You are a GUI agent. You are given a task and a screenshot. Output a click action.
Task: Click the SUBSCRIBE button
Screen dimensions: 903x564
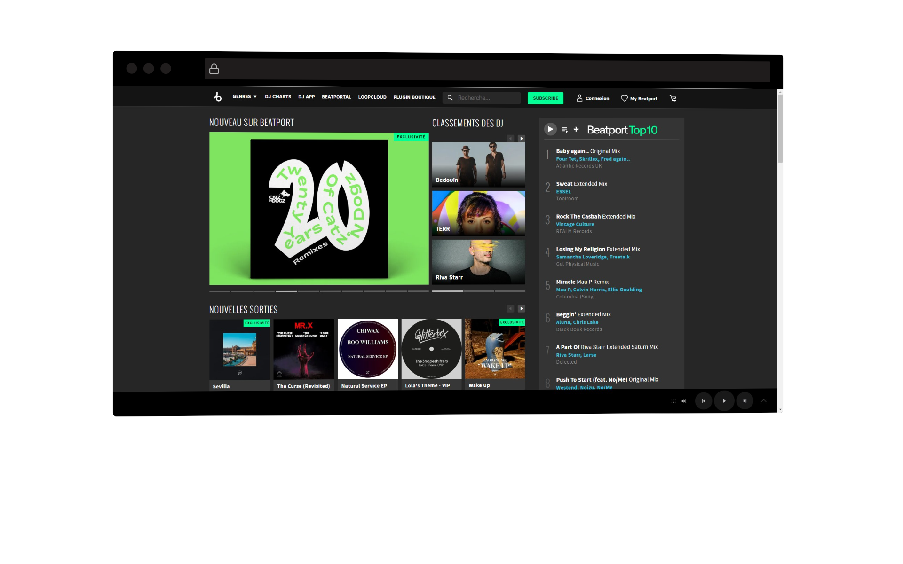point(545,98)
